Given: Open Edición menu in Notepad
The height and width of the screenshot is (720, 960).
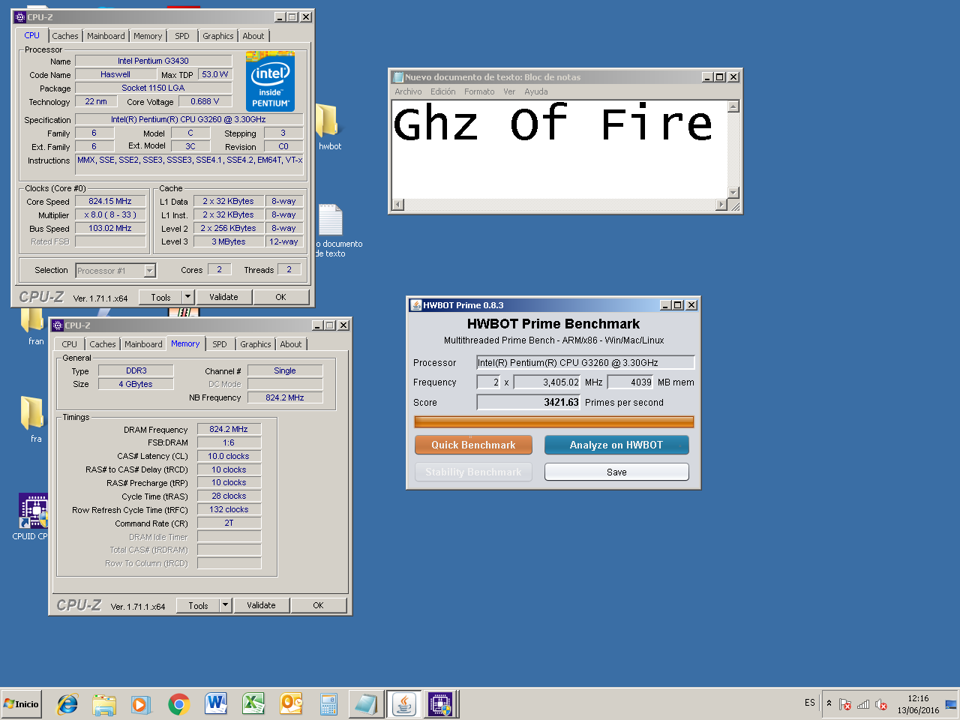Looking at the screenshot, I should (442, 91).
